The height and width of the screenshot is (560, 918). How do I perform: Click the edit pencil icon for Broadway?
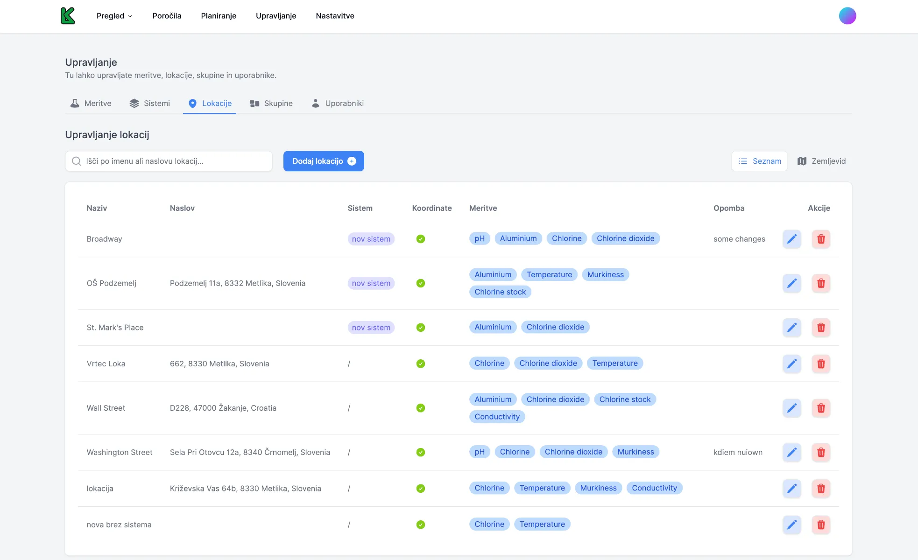click(792, 238)
